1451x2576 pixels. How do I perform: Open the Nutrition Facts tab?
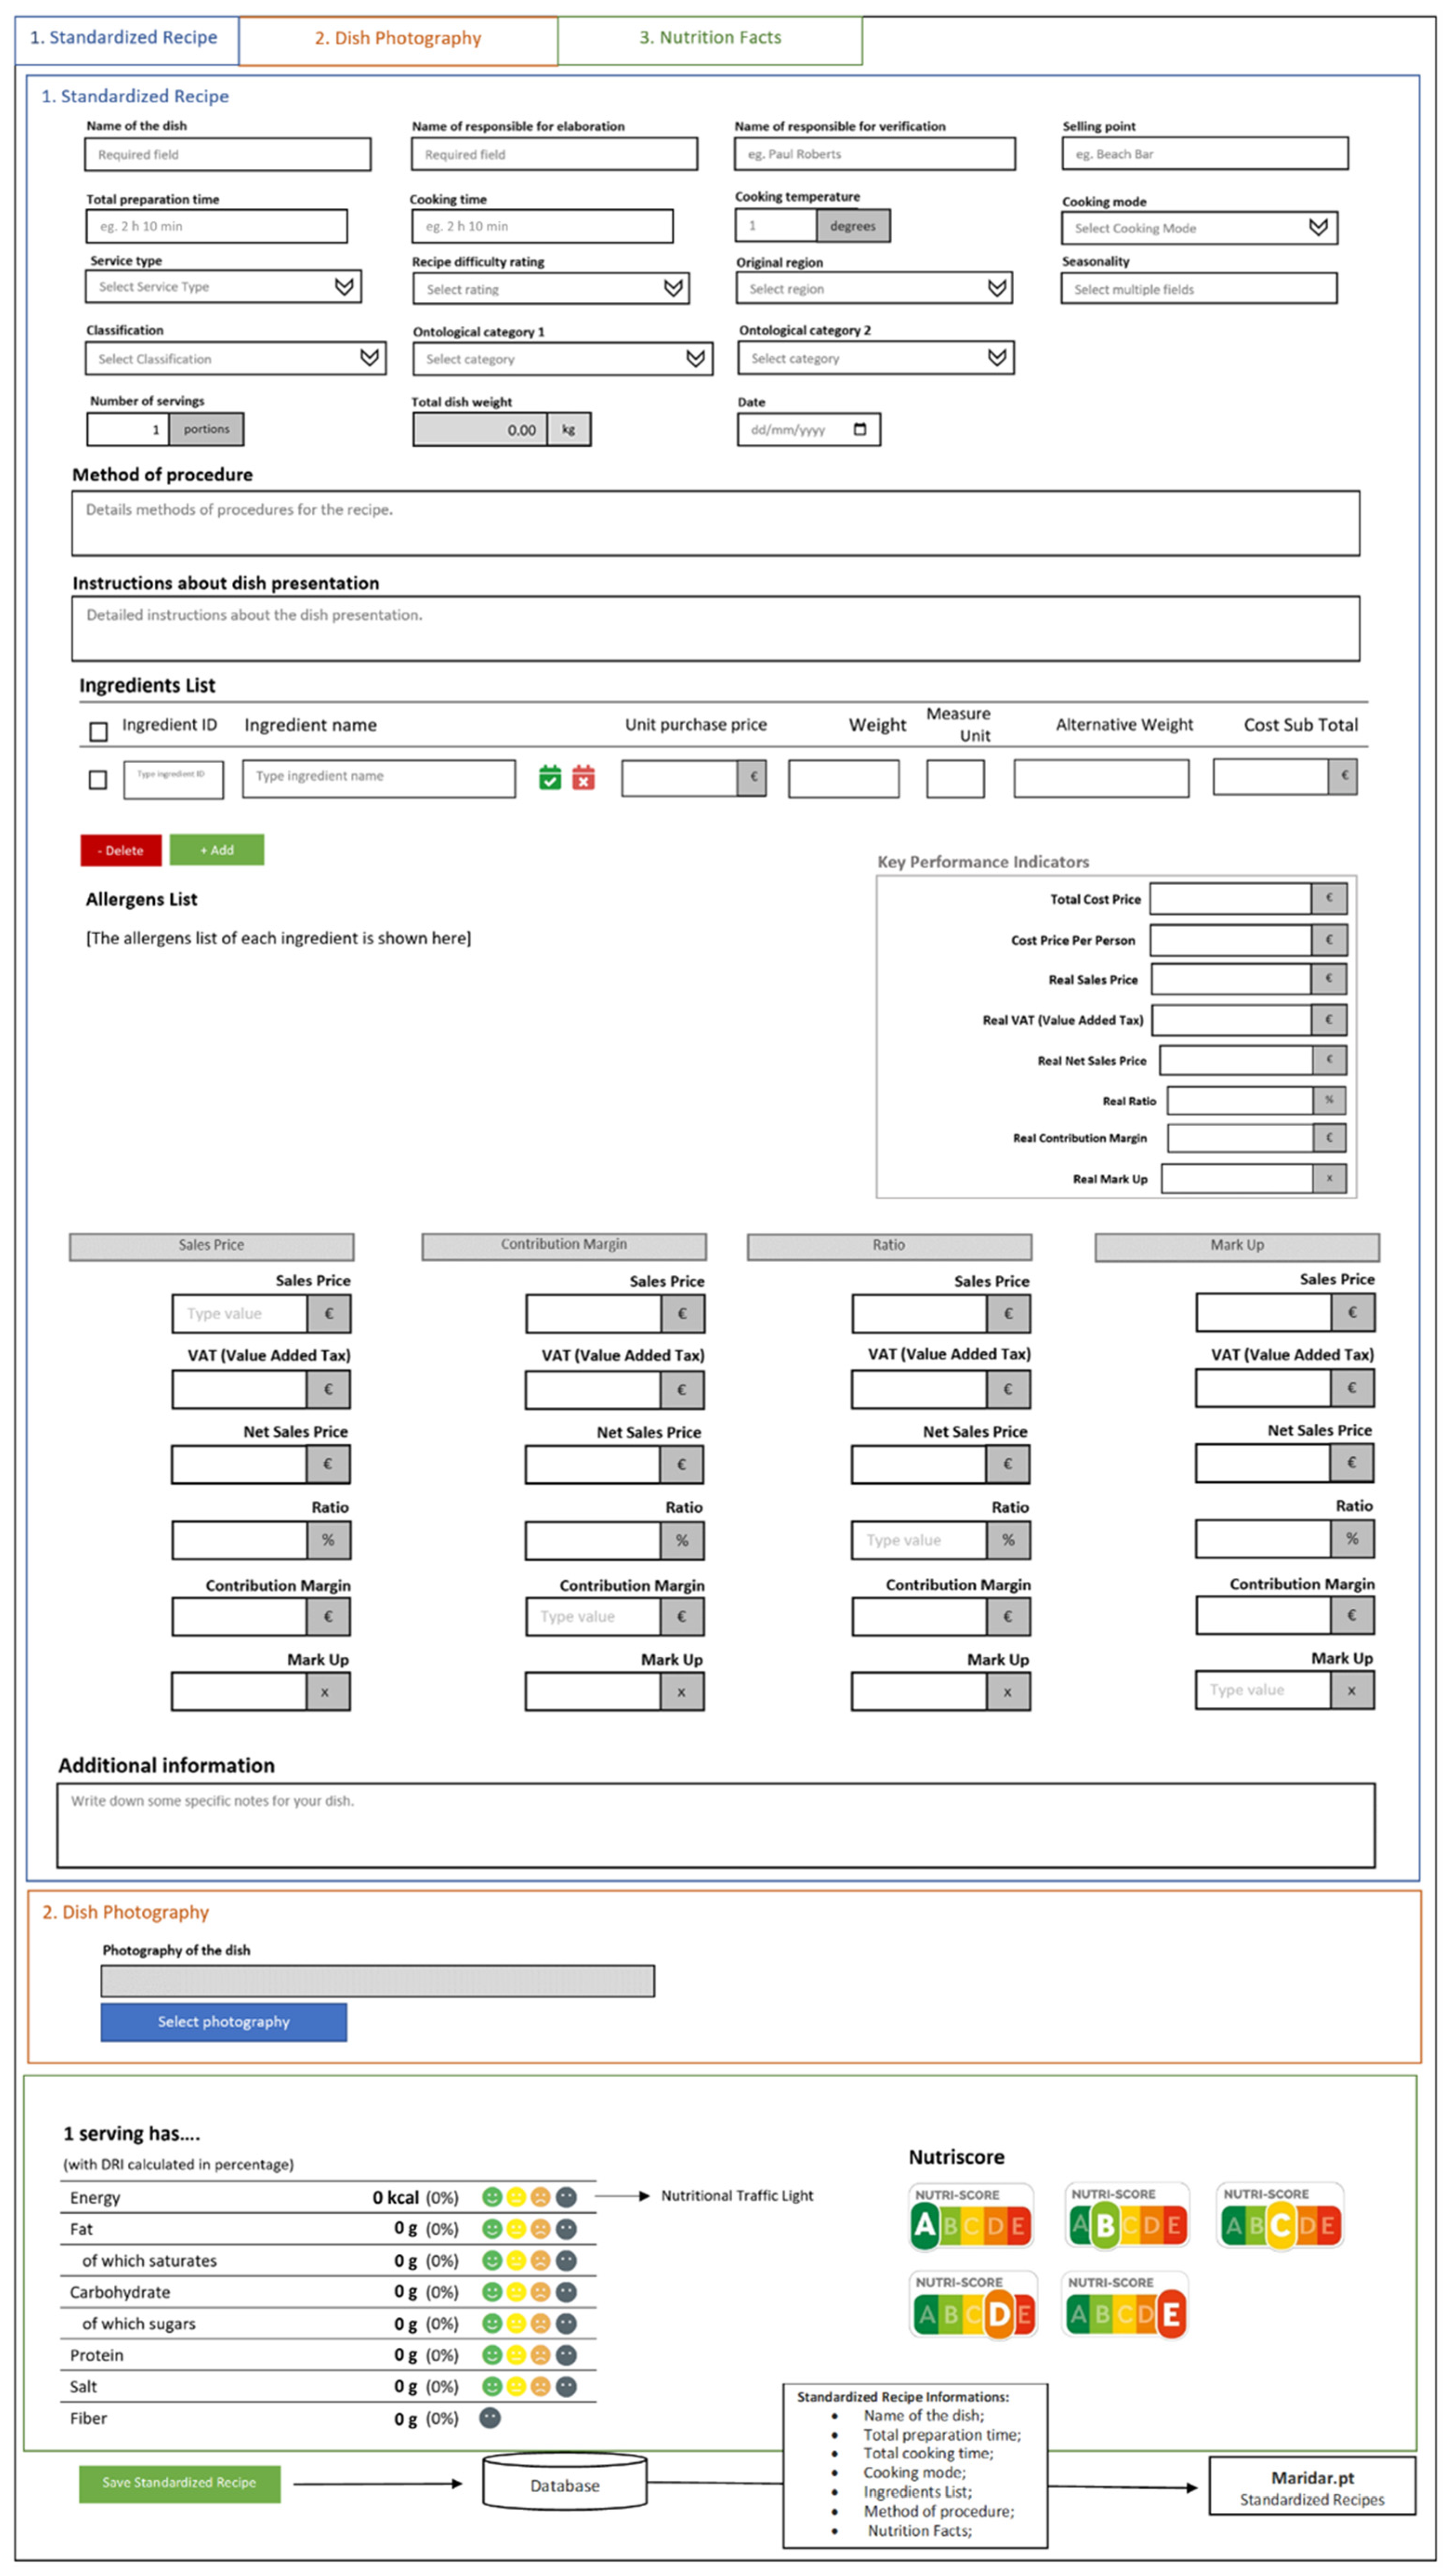click(x=710, y=38)
